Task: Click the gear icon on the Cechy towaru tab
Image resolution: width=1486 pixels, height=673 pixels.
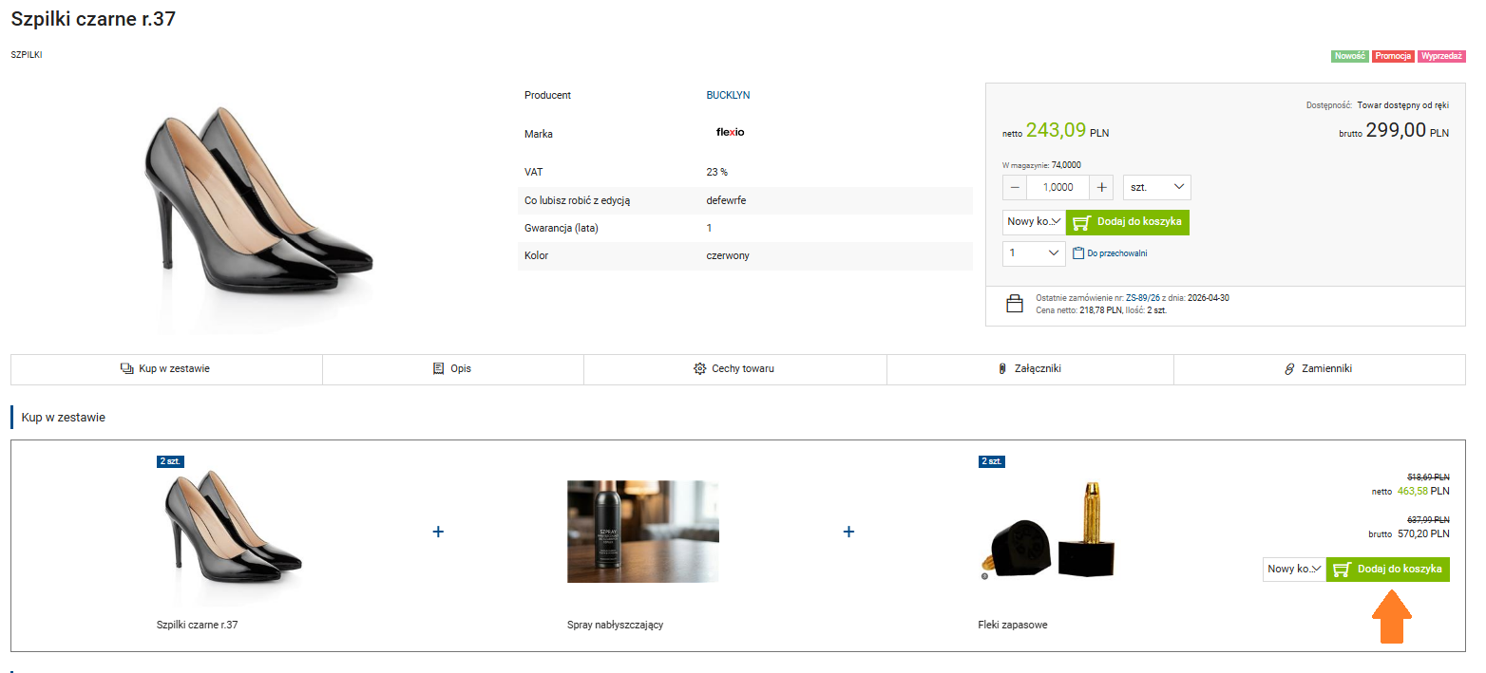Action: coord(700,368)
